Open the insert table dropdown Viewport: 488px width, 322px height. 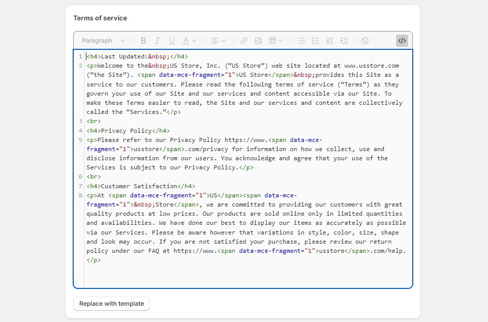click(x=276, y=41)
